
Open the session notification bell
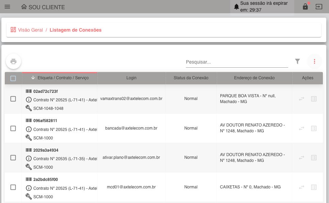(x=236, y=7)
